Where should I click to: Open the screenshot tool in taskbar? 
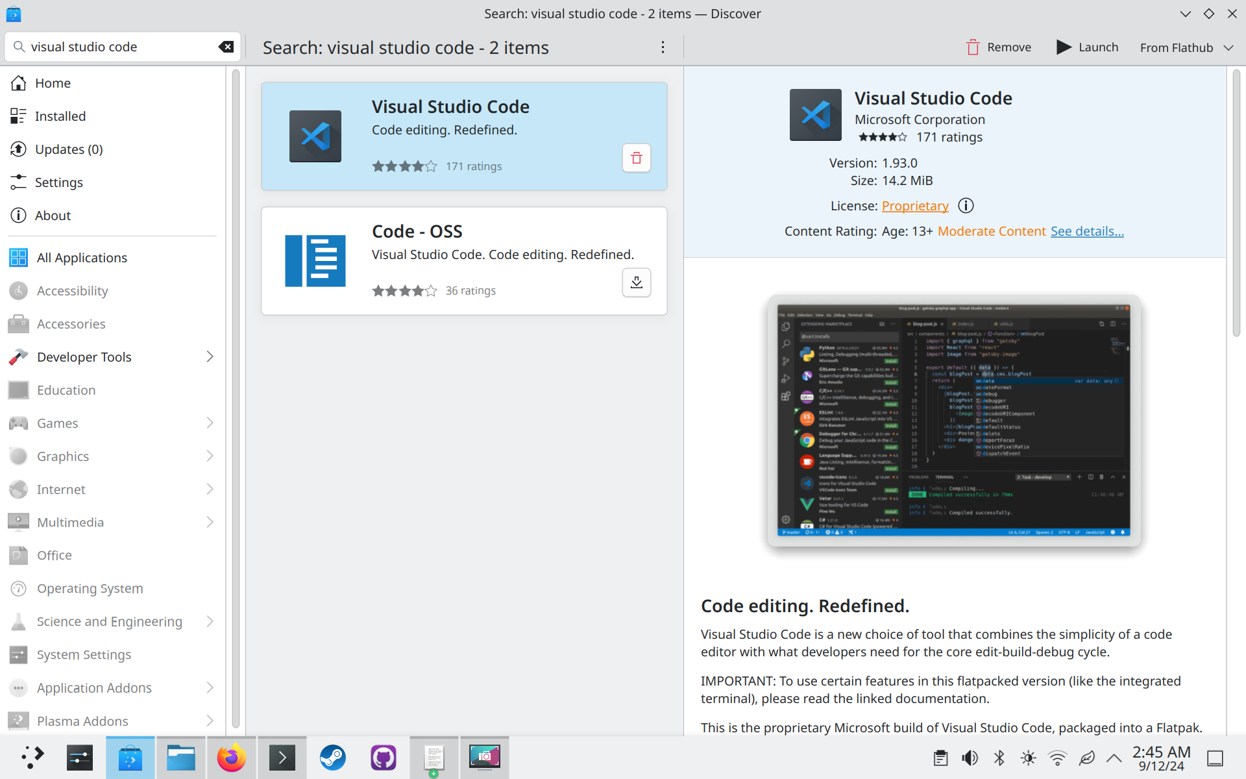[485, 758]
